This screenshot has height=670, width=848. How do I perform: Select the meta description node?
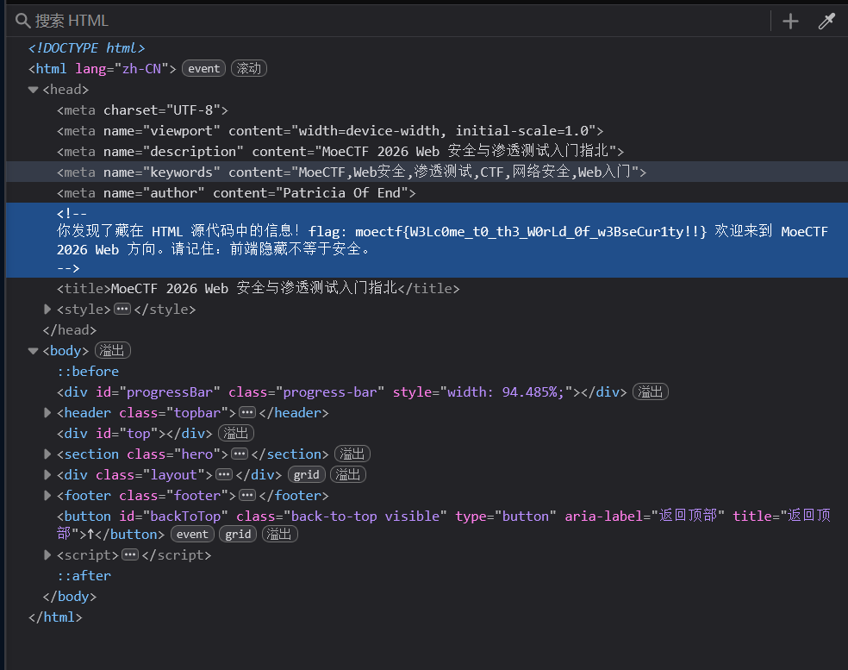point(340,152)
